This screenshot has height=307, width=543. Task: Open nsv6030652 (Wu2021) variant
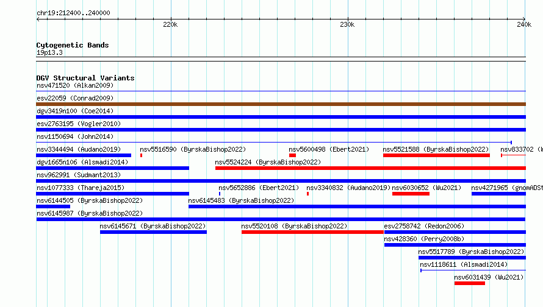[x=426, y=188]
